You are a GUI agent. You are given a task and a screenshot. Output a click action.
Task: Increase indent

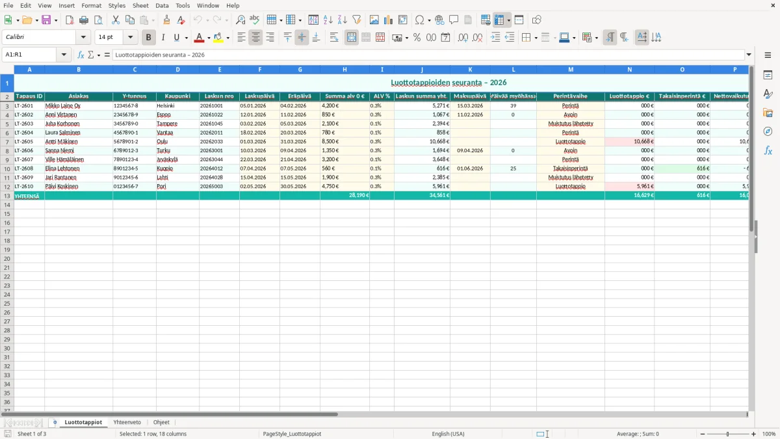coord(495,38)
